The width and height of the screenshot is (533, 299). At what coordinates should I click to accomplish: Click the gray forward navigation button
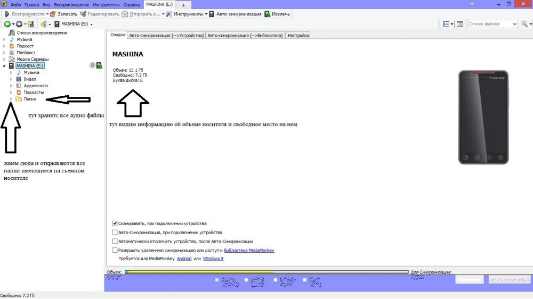click(x=19, y=24)
